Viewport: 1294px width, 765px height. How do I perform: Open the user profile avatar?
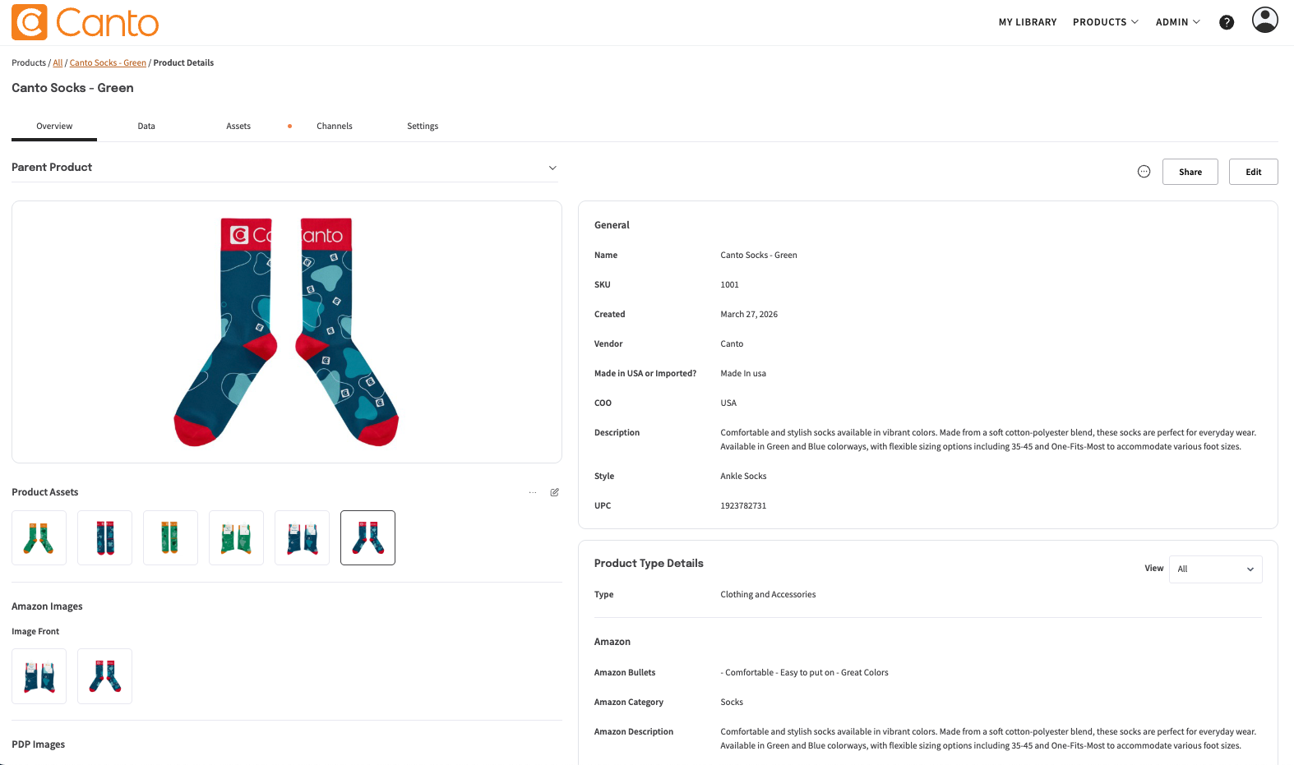(1264, 20)
